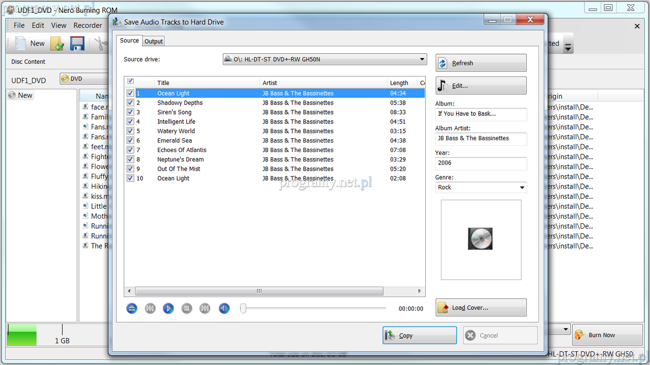Click the Album name input field
Viewport: 650px width, 365px height.
click(x=480, y=114)
